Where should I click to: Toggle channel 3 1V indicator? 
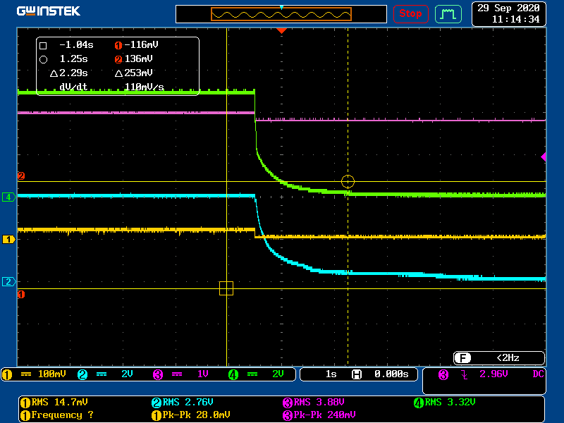[183, 374]
